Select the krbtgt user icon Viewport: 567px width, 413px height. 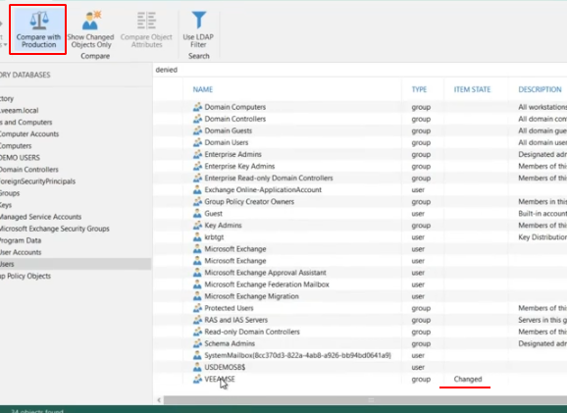tap(197, 237)
